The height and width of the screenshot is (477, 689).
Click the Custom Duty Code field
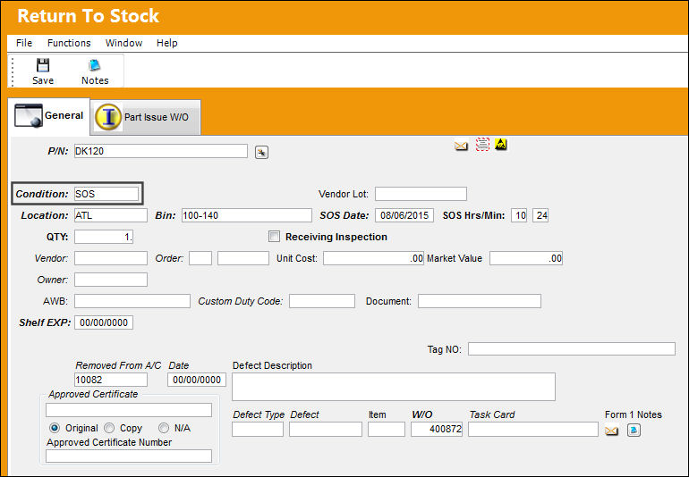(x=322, y=301)
